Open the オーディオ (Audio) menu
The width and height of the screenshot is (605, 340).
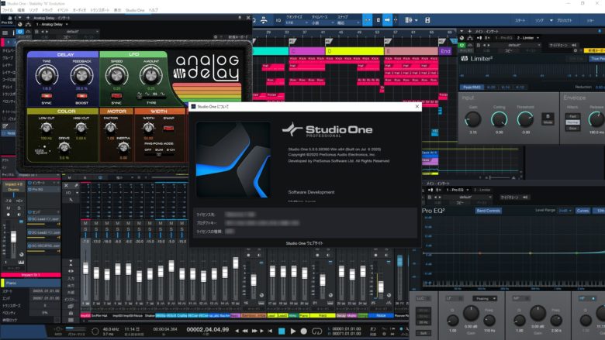79,10
